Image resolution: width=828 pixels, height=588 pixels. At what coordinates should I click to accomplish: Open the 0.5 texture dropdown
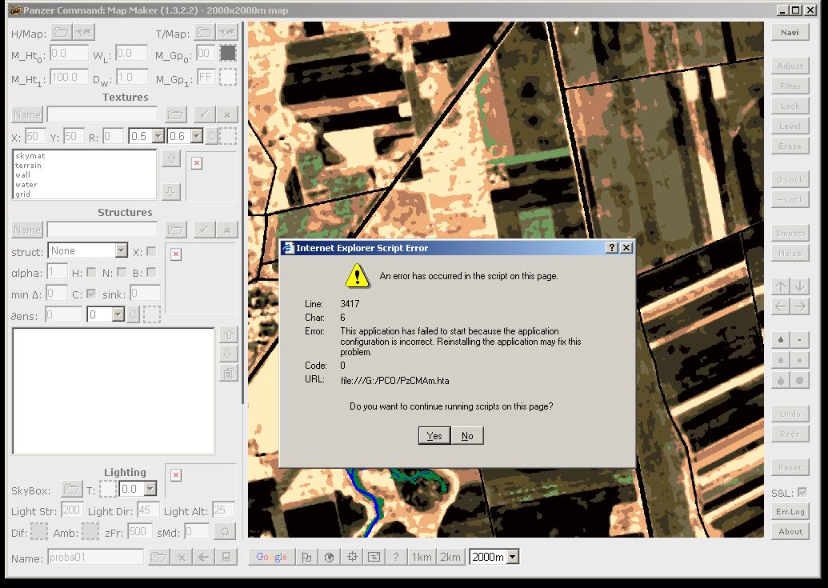click(158, 136)
